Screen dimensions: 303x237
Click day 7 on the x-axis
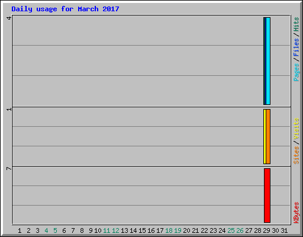click(73, 230)
